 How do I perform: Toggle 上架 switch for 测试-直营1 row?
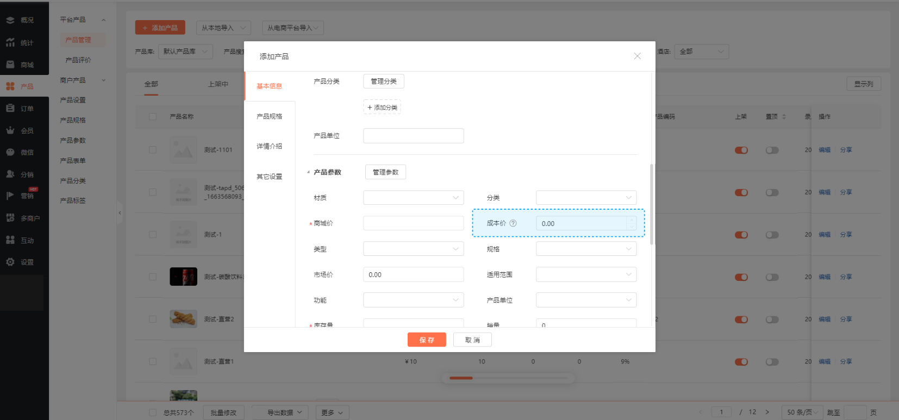(x=741, y=362)
